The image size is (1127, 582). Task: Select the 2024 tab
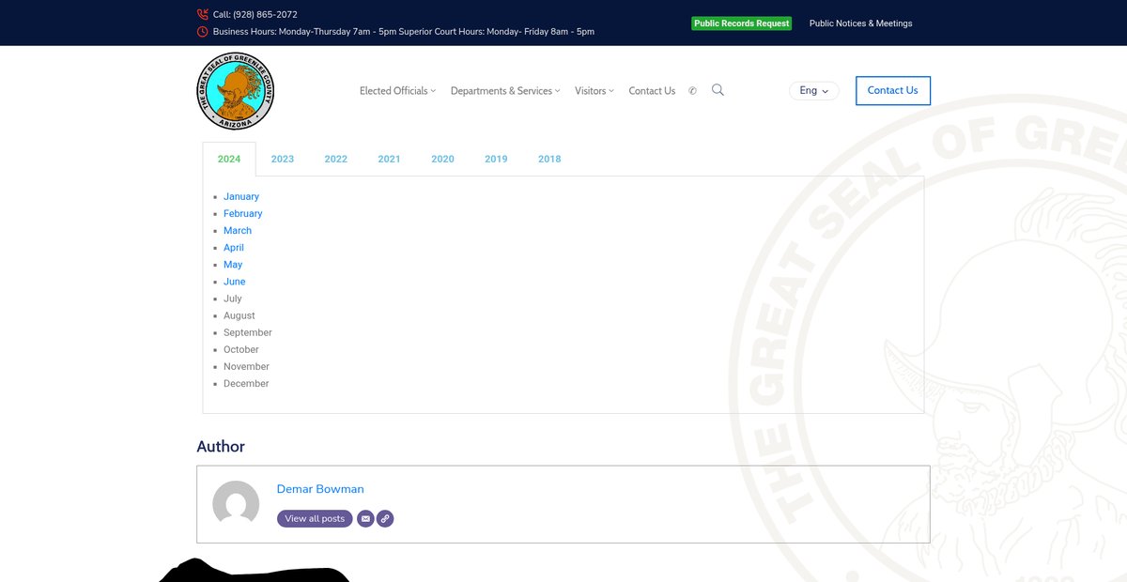pos(229,159)
